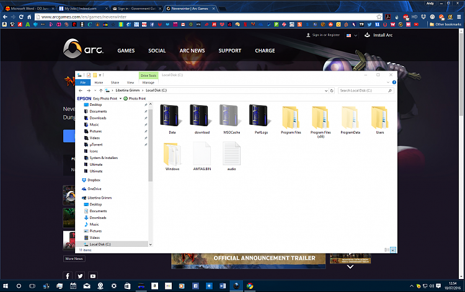Viewport: 465px width, 292px height.
Task: Open the Home ribbon tab
Action: (99, 82)
